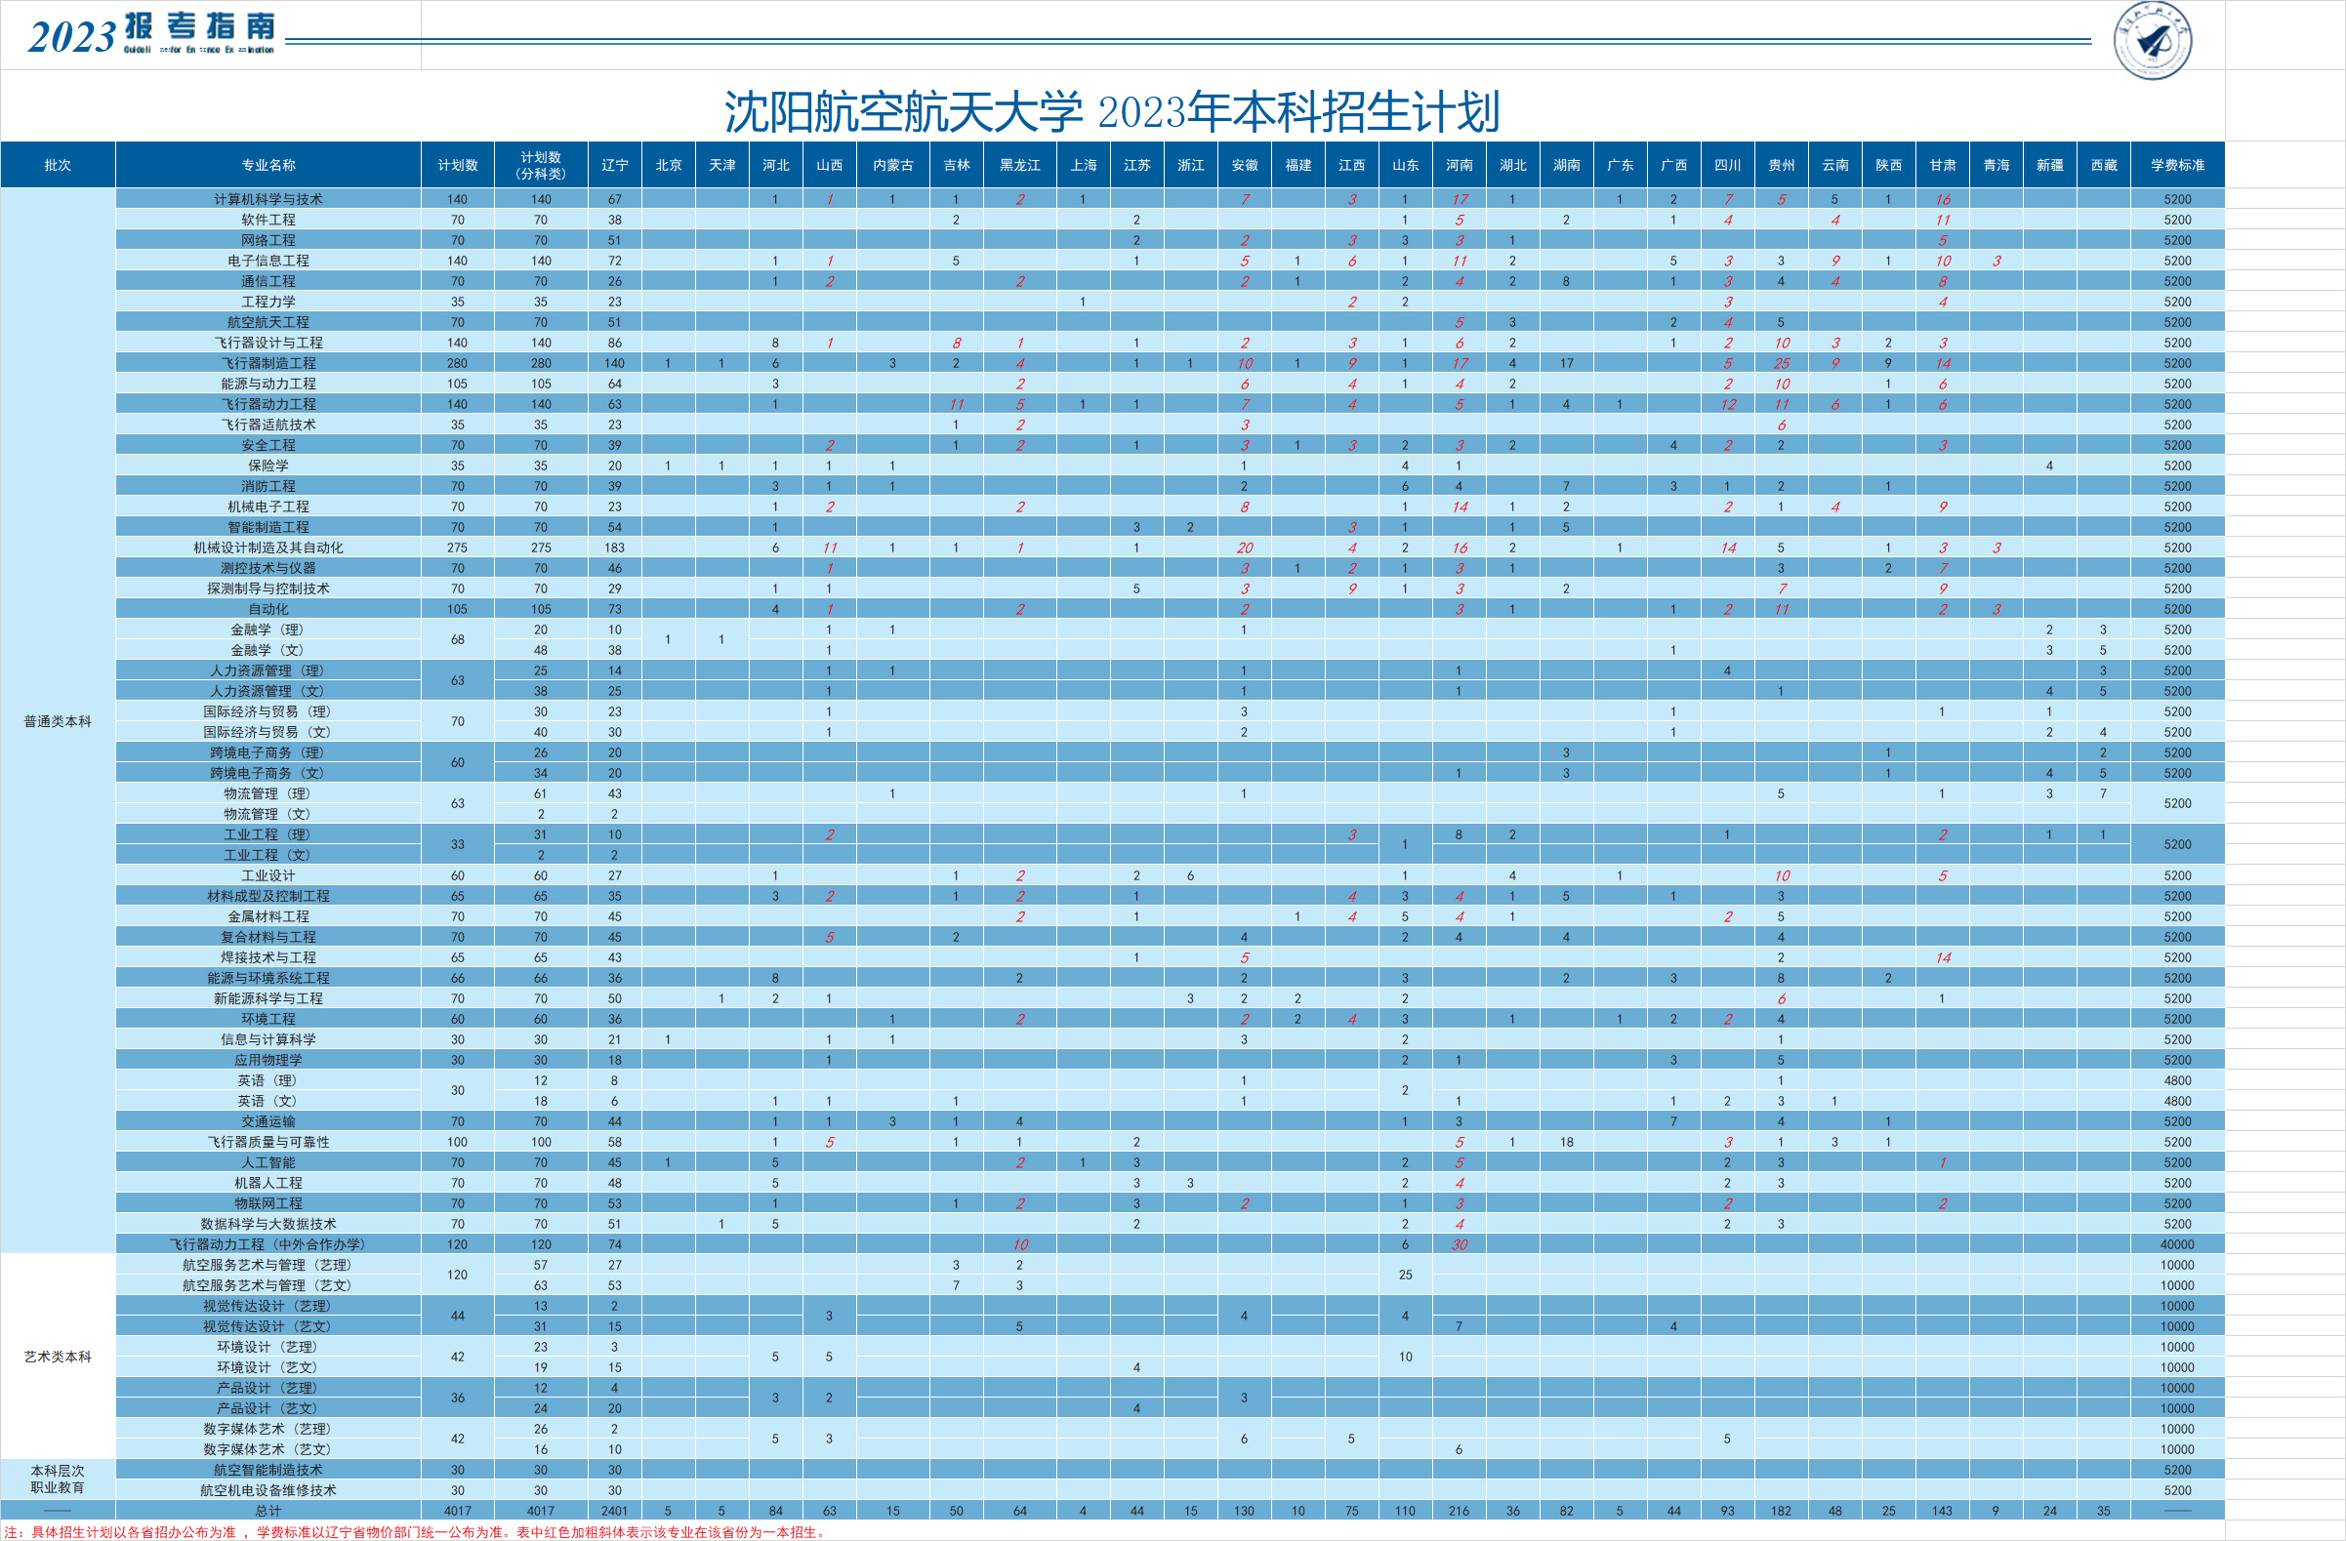Click the '飞行器设计与工程' major name
This screenshot has width=2346, height=1541.
point(268,343)
